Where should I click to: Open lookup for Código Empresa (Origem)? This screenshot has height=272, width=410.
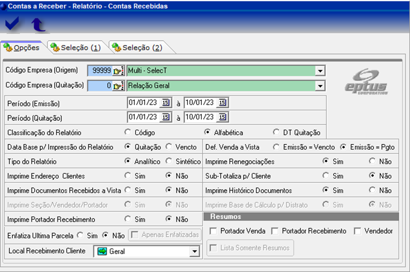coord(119,71)
